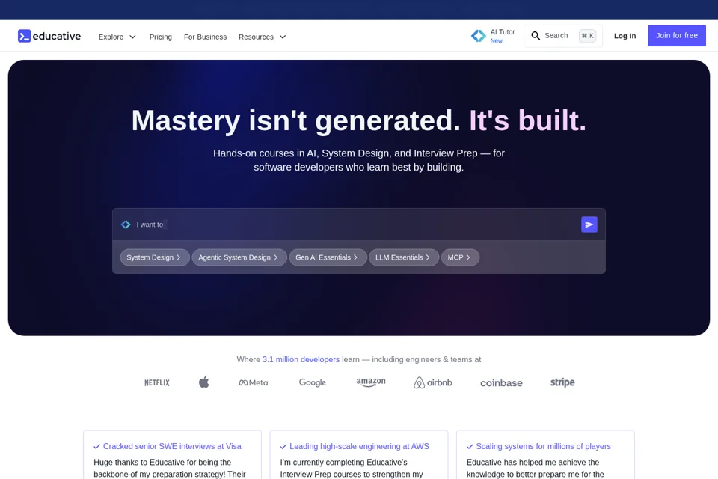Click the Search text in header
The image size is (718, 479).
(x=556, y=36)
